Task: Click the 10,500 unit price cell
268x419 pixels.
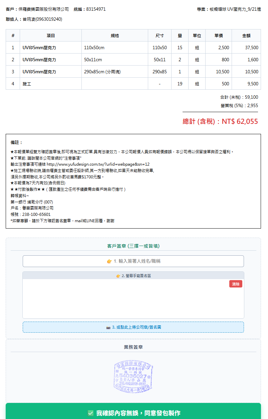Action: coord(219,72)
